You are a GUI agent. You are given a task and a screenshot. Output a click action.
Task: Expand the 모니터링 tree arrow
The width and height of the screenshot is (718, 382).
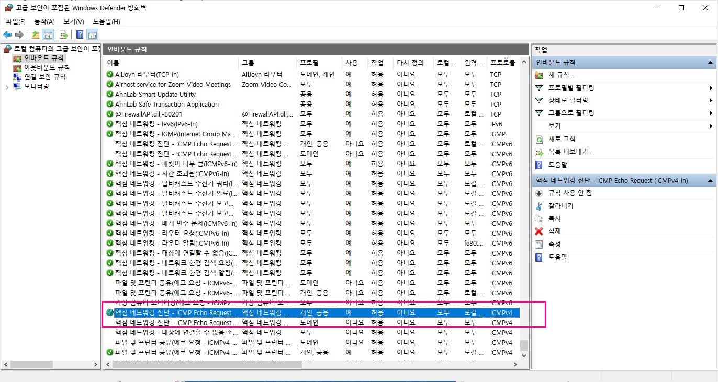7,87
